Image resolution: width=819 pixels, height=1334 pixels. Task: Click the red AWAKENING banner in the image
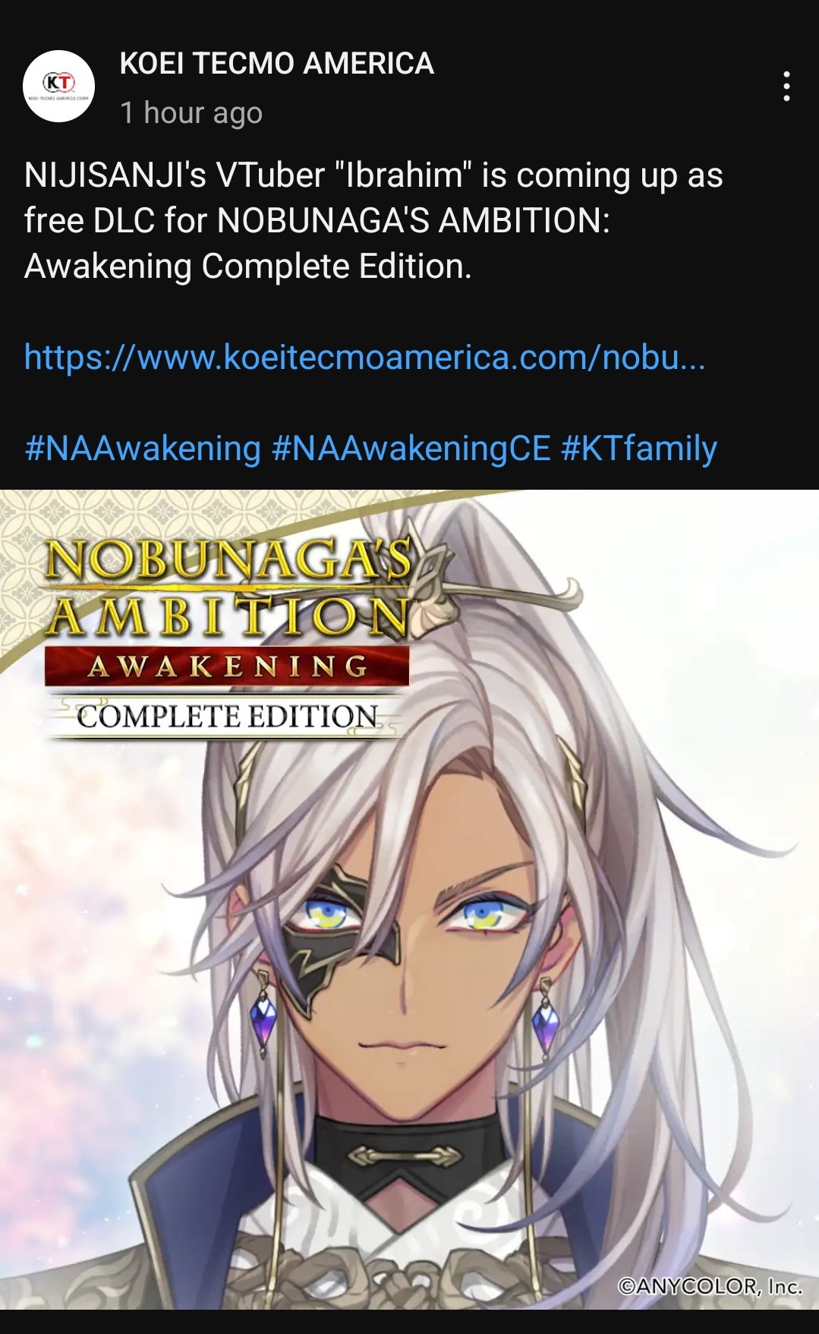pos(227,667)
